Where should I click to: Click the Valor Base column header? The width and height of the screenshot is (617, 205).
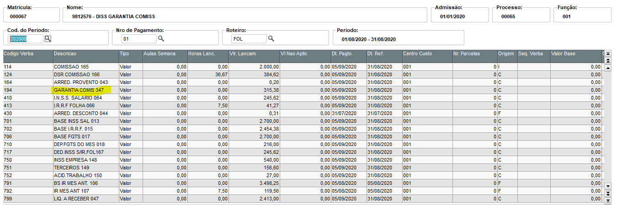[576, 57]
